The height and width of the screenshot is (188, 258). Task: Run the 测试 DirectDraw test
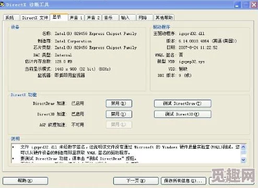(x=183, y=103)
